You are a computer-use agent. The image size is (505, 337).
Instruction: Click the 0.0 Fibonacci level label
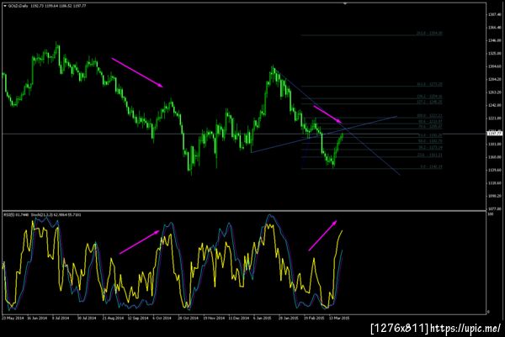pyautogui.click(x=431, y=167)
